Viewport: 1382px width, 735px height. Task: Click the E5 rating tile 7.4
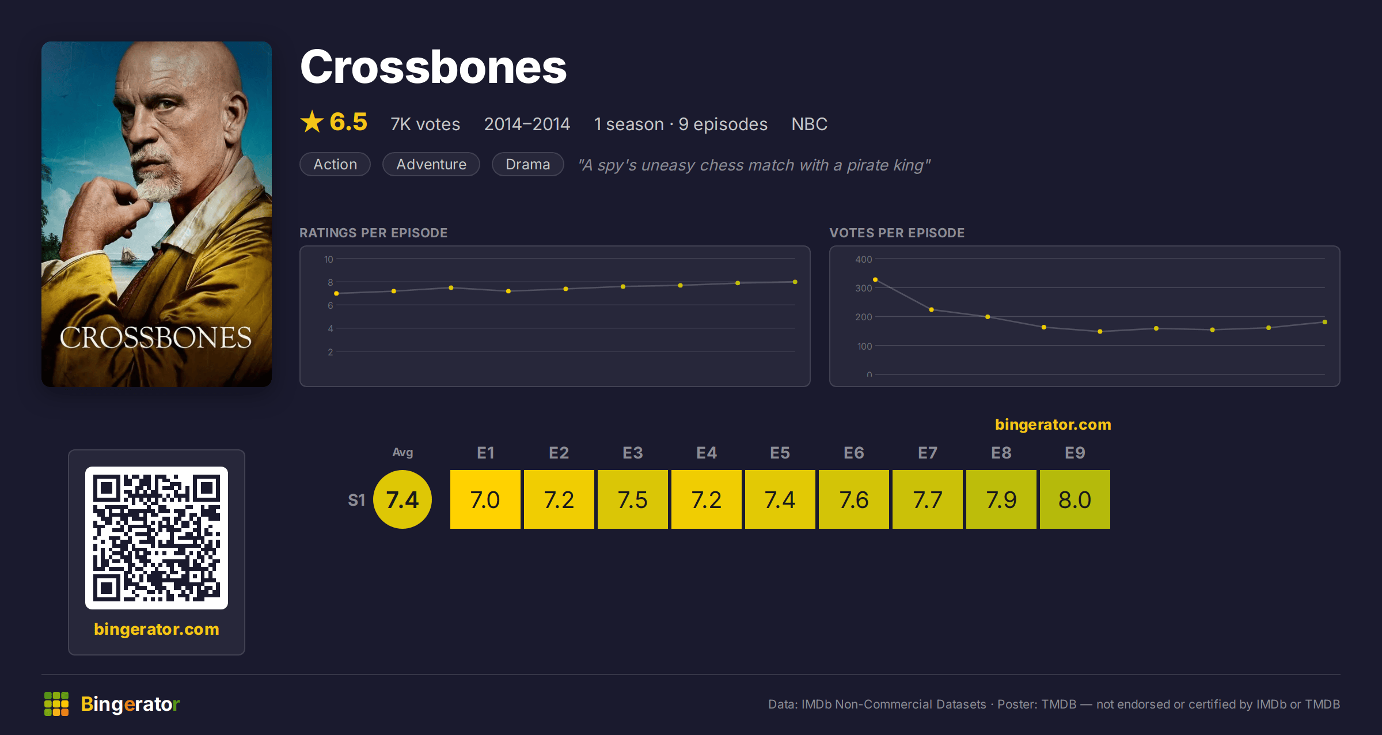(x=780, y=499)
